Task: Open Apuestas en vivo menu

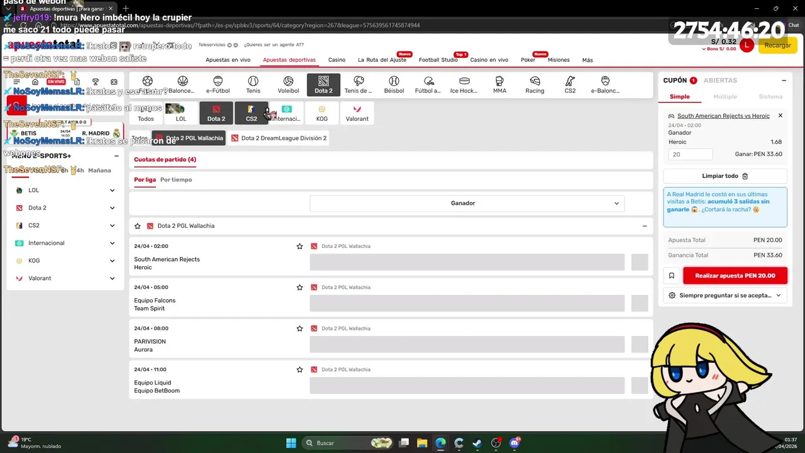Action: click(228, 60)
